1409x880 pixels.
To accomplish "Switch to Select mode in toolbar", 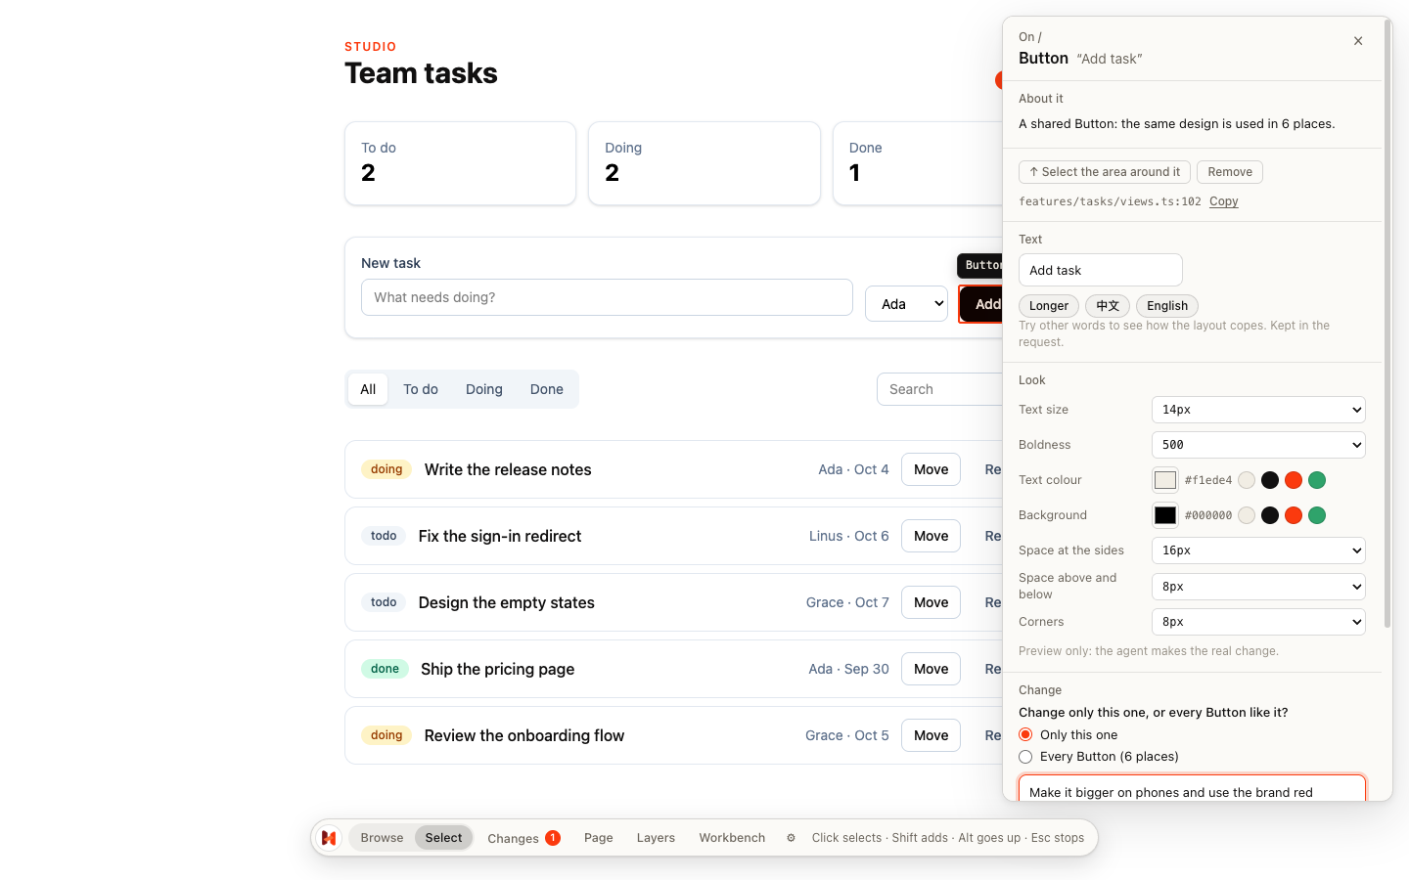I will (443, 838).
